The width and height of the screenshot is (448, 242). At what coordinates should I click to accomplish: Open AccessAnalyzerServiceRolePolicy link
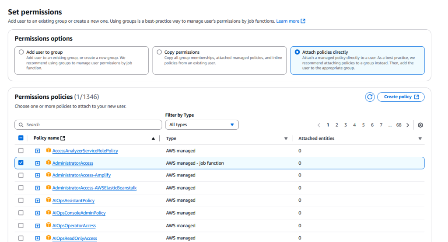pos(85,151)
